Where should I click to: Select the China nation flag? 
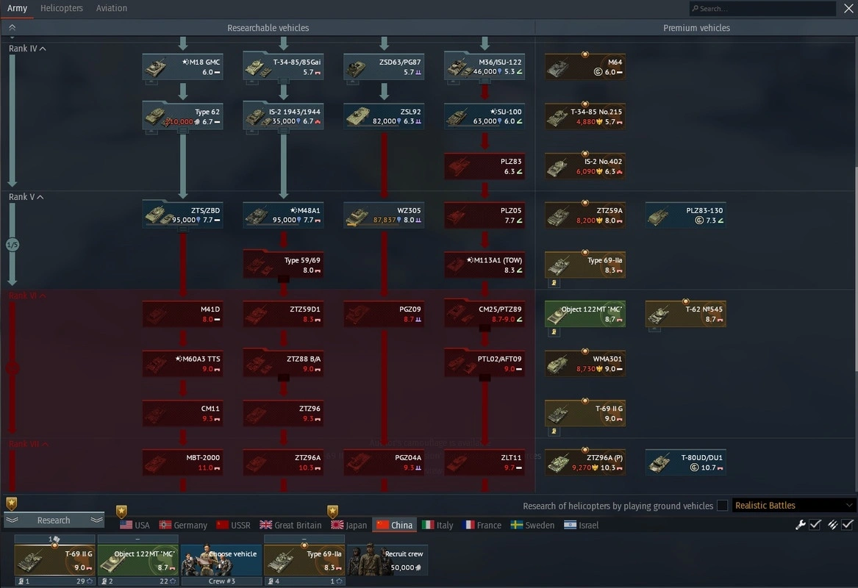point(394,525)
